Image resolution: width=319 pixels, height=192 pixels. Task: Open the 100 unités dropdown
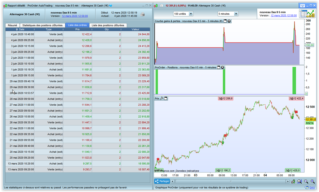pyautogui.click(x=191, y=14)
